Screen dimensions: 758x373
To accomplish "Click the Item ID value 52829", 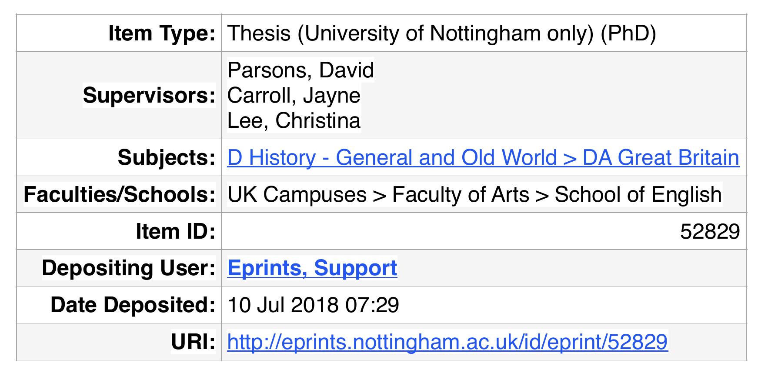I will [710, 231].
